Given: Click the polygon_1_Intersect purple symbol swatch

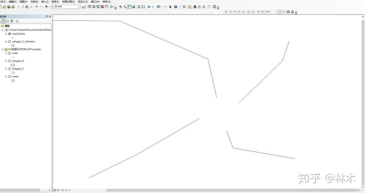Looking at the screenshot, I should [x=13, y=46].
